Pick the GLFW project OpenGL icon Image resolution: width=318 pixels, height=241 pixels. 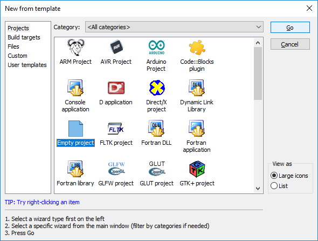tap(116, 169)
